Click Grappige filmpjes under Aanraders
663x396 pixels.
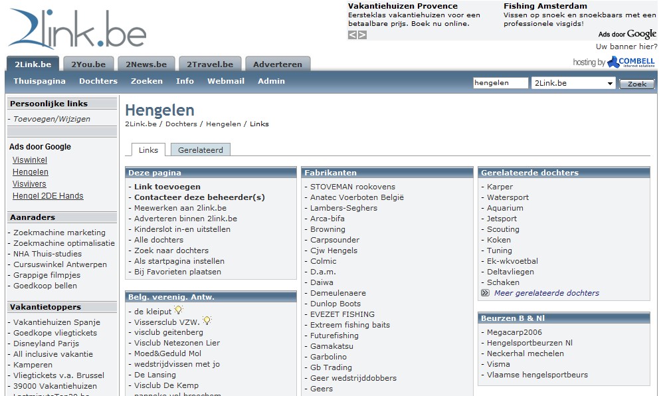(47, 275)
